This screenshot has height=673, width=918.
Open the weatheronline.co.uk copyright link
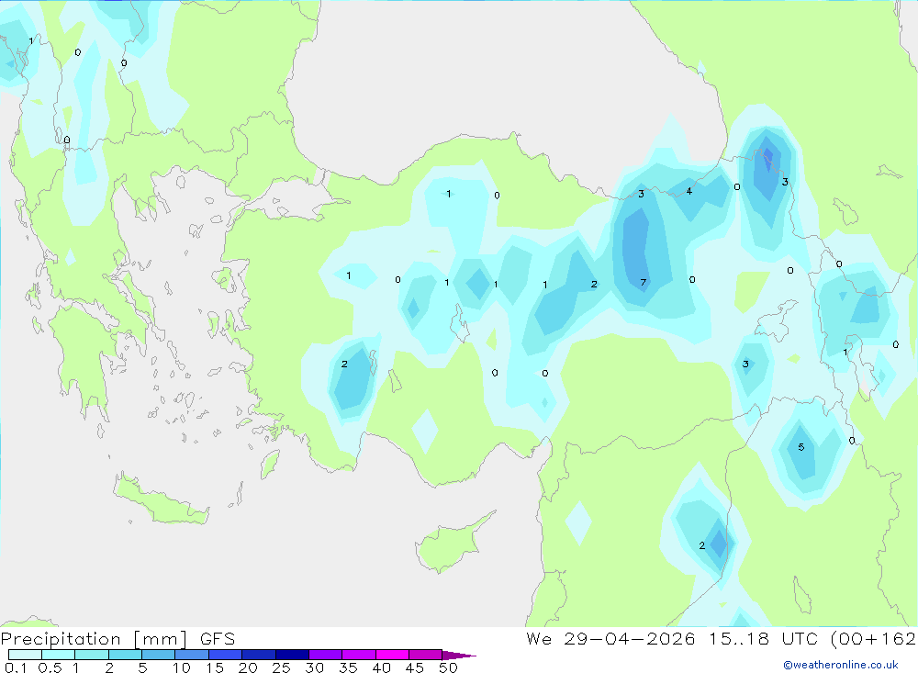pyautogui.click(x=841, y=665)
